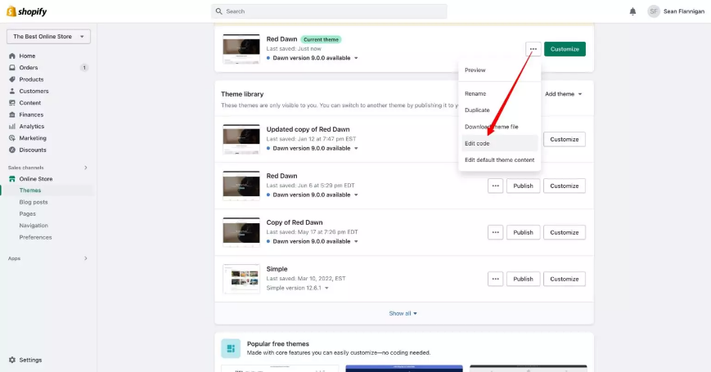
Task: Click the Copy of Red Dawn thumbnail
Action: tap(241, 232)
